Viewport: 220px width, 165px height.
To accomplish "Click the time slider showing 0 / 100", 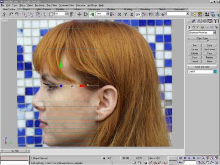I will [15, 151].
